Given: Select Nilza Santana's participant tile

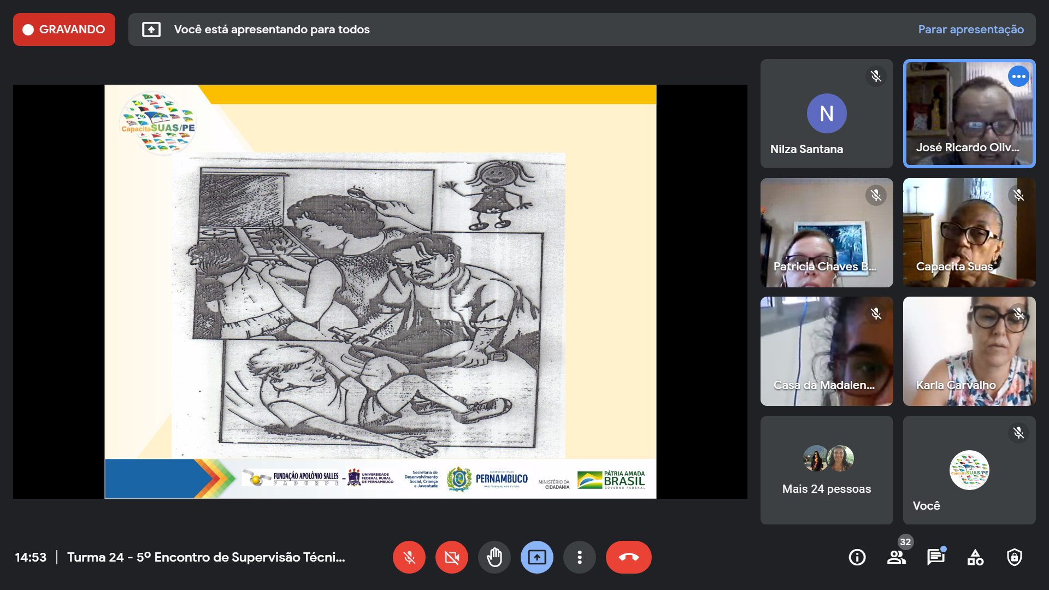Looking at the screenshot, I should point(826,114).
